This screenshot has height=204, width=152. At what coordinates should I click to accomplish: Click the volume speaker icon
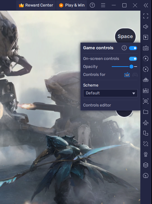pyautogui.click(x=146, y=27)
